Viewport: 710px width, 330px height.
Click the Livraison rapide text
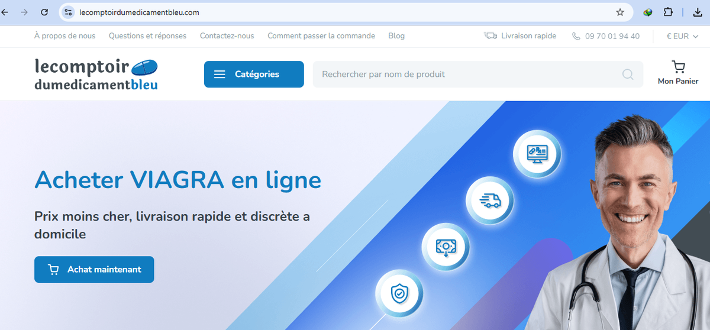[528, 35]
